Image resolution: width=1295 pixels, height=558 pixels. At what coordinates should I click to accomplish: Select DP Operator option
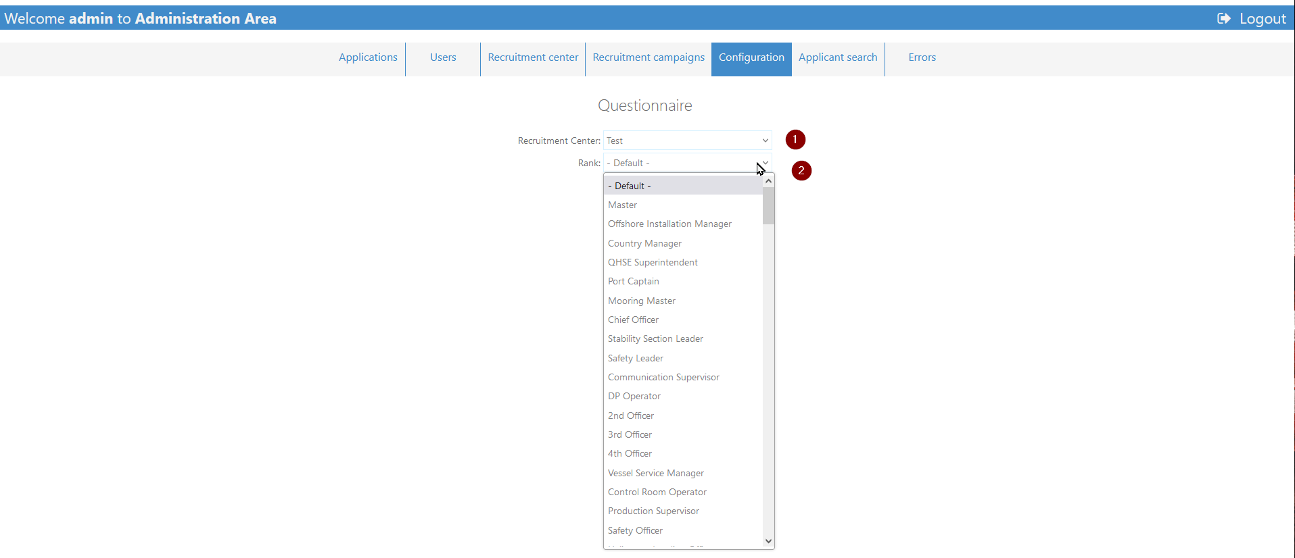tap(683, 396)
